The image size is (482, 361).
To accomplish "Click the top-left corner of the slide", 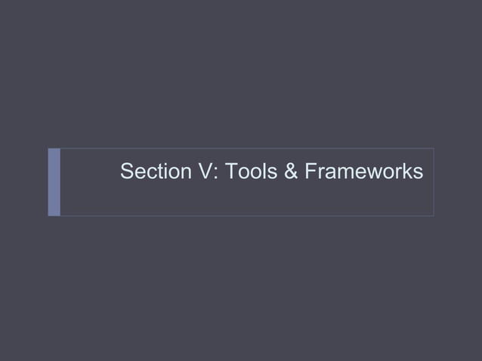I will point(2,2).
